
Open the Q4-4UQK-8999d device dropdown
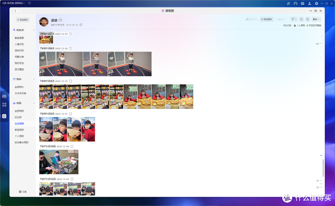[13, 3]
